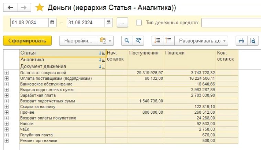The height and width of the screenshot is (150, 261).
Task: Click the end date field 31.08.2024
Action: click(x=86, y=22)
